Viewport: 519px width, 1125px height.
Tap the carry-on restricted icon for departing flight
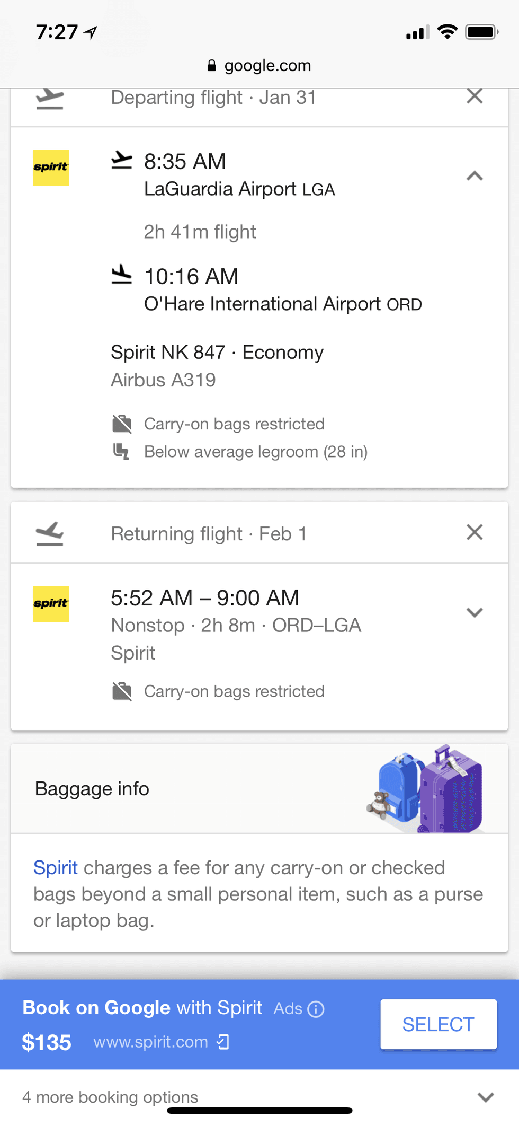point(122,424)
